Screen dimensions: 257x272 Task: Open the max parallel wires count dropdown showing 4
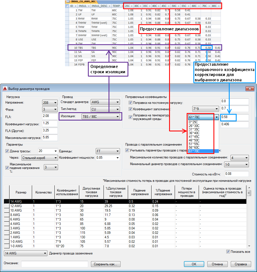239,158
